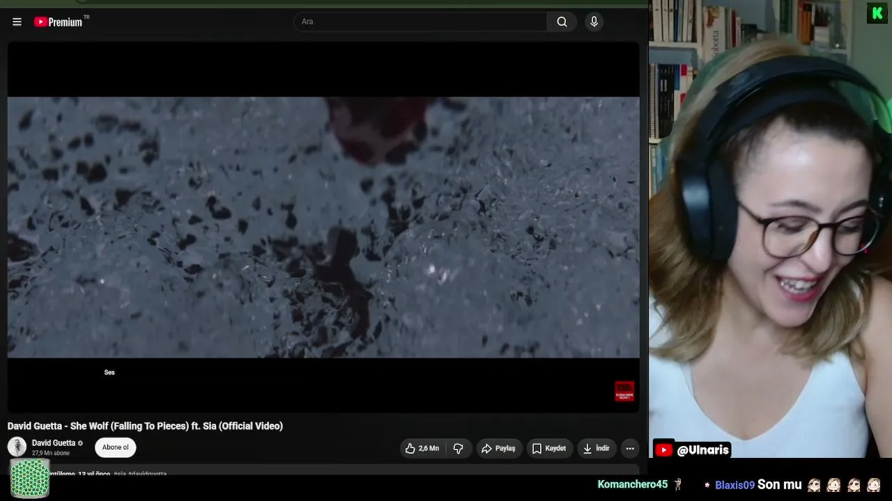Like the video showing 2,6 Mn likes

click(422, 449)
